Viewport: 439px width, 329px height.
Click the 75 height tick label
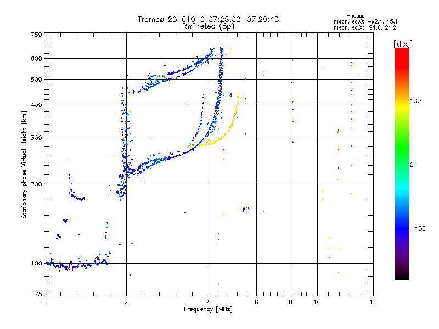[x=38, y=294]
